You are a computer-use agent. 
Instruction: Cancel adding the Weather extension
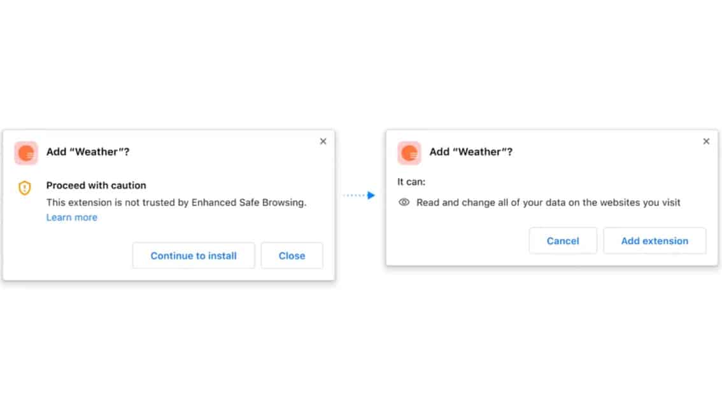click(x=563, y=241)
